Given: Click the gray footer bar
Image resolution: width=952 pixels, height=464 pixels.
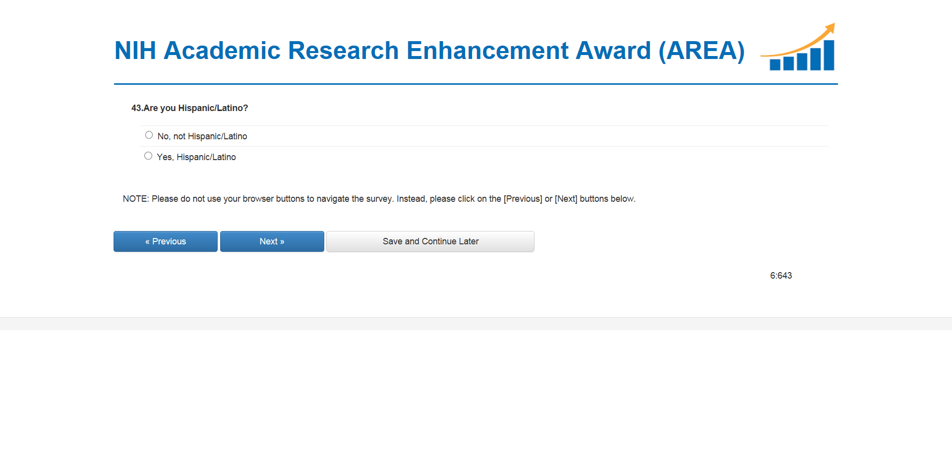Looking at the screenshot, I should click(x=476, y=324).
